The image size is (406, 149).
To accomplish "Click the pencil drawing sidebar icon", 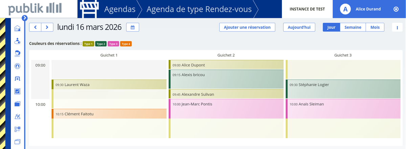I will coord(18,116).
